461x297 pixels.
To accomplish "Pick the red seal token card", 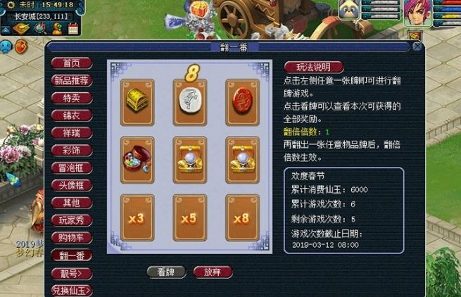I will click(243, 102).
